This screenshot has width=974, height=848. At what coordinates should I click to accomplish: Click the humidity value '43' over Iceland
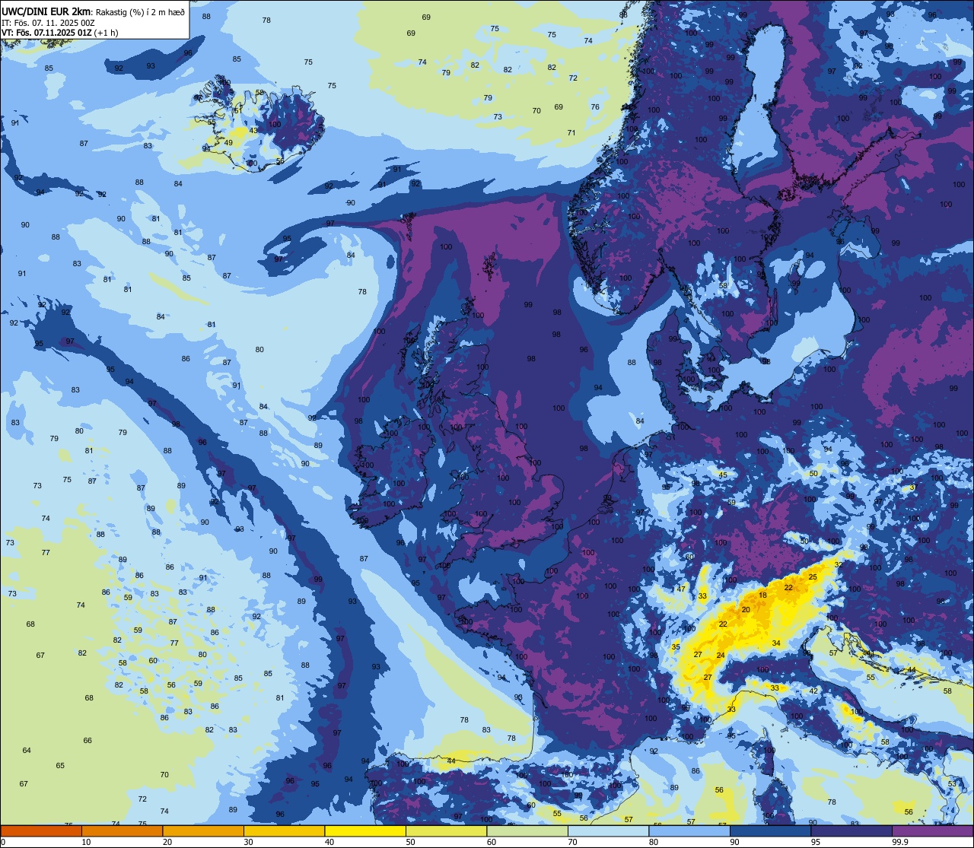point(253,130)
